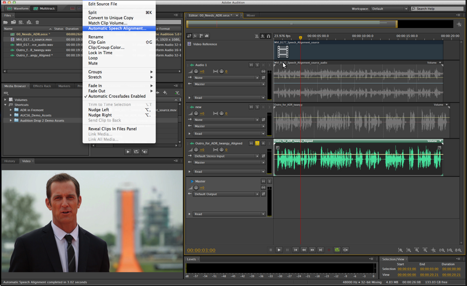Screen dimensions: 467x286
Task: Click film strip thumbnail in Video Reference
Action: (x=283, y=52)
